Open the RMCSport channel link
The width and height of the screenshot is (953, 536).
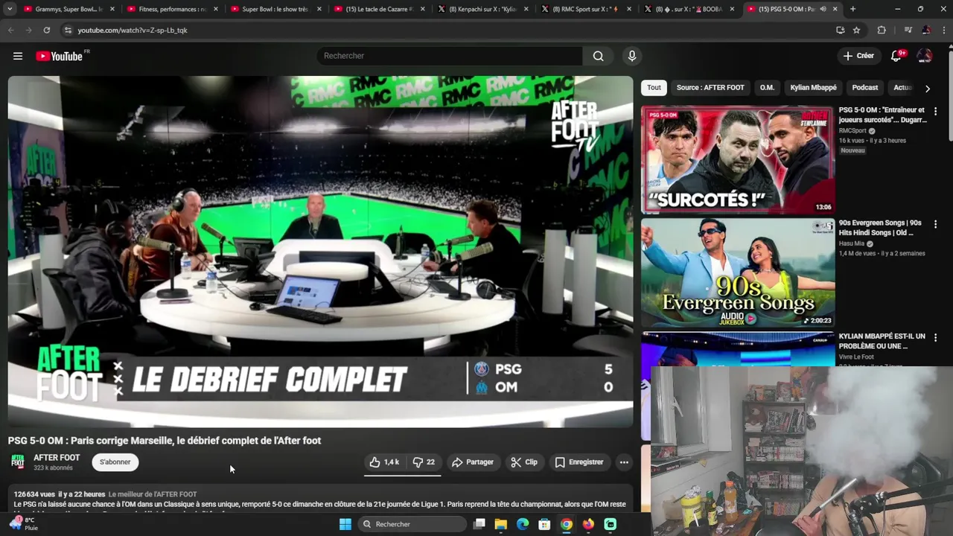[852, 130]
